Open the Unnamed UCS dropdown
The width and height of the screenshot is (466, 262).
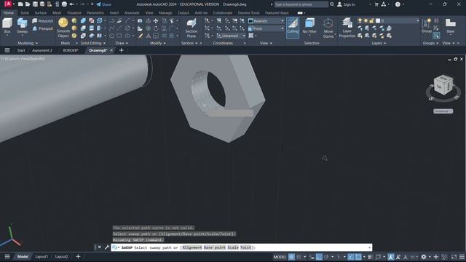(x=231, y=36)
